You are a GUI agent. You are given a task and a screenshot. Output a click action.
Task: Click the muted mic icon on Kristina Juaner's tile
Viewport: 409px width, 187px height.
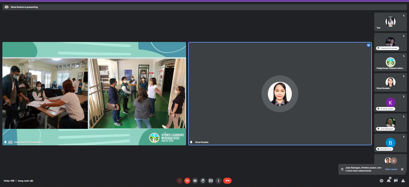[404, 96]
